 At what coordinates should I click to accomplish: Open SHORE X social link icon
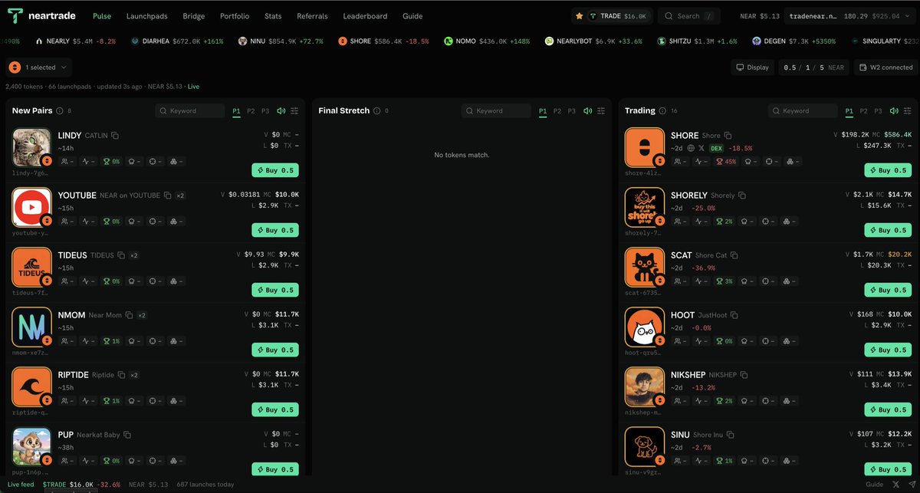click(x=701, y=148)
